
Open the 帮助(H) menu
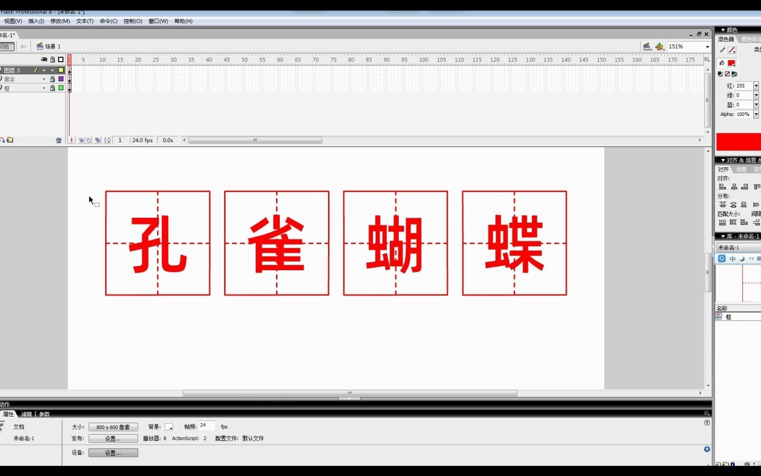click(x=183, y=21)
